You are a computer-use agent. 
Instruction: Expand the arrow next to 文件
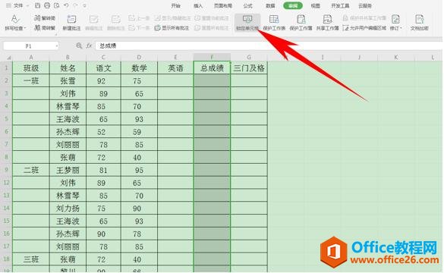pyautogui.click(x=27, y=5)
